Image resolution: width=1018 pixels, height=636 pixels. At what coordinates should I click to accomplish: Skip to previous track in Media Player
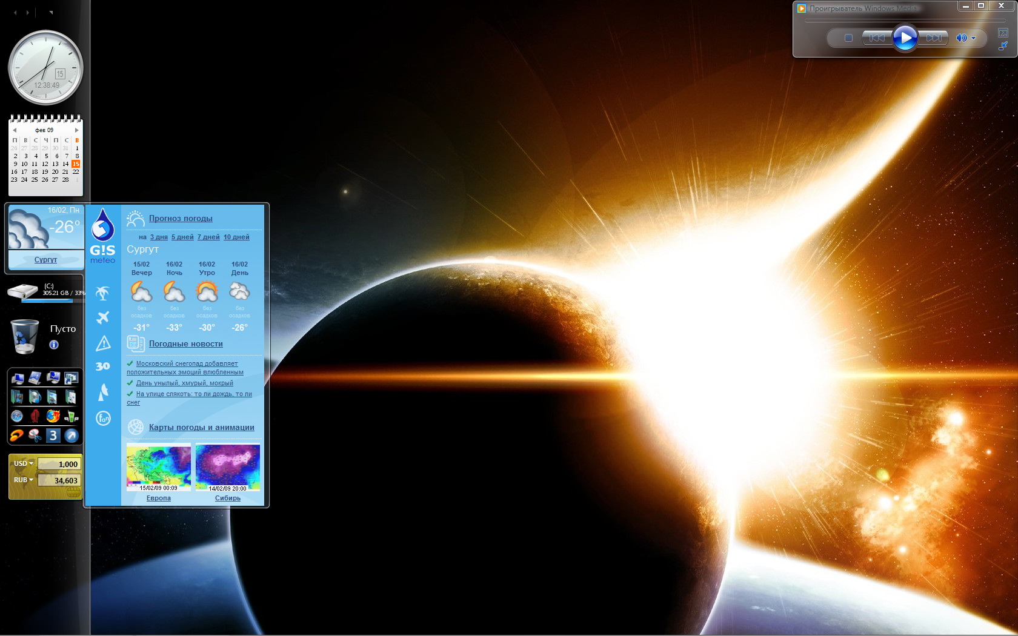[x=877, y=38]
